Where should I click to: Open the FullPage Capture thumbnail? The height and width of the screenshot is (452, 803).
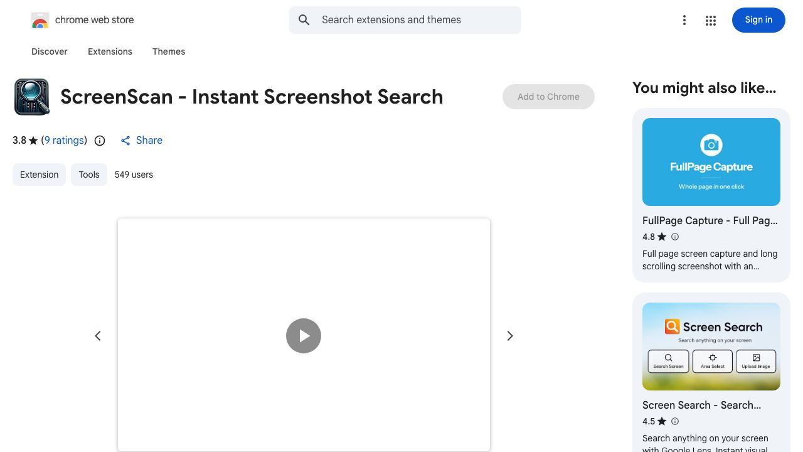pos(711,162)
